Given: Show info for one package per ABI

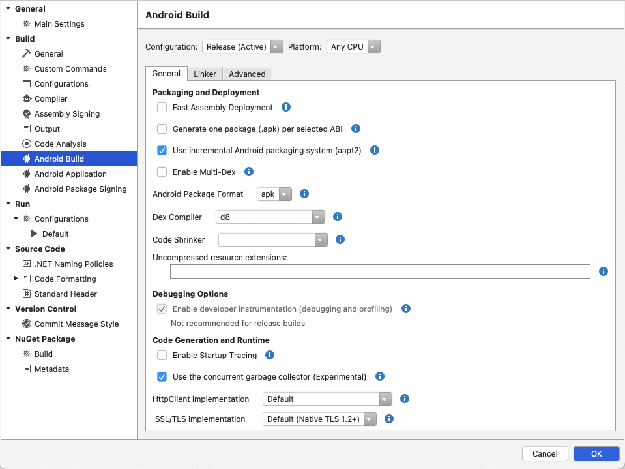Looking at the screenshot, I should pos(356,129).
